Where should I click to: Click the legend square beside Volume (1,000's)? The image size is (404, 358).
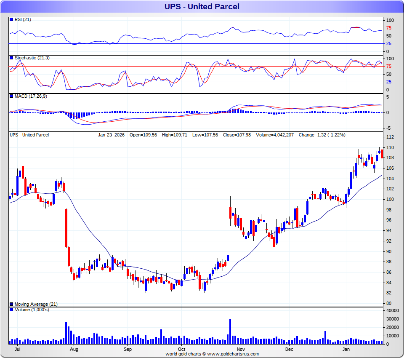coord(11,310)
